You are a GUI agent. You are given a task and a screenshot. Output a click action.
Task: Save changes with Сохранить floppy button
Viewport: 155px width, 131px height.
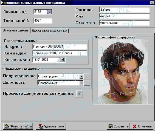coord(118,126)
